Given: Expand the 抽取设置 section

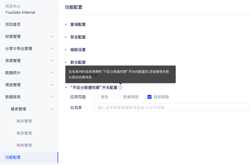Looking at the screenshot, I should tap(66, 50).
